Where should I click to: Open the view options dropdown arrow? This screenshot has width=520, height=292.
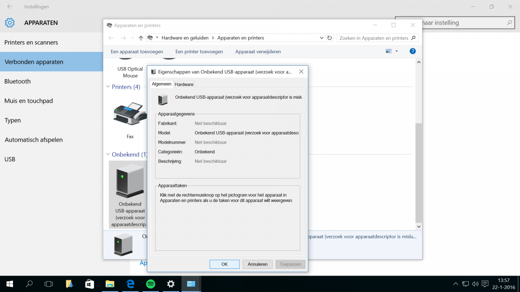396,51
